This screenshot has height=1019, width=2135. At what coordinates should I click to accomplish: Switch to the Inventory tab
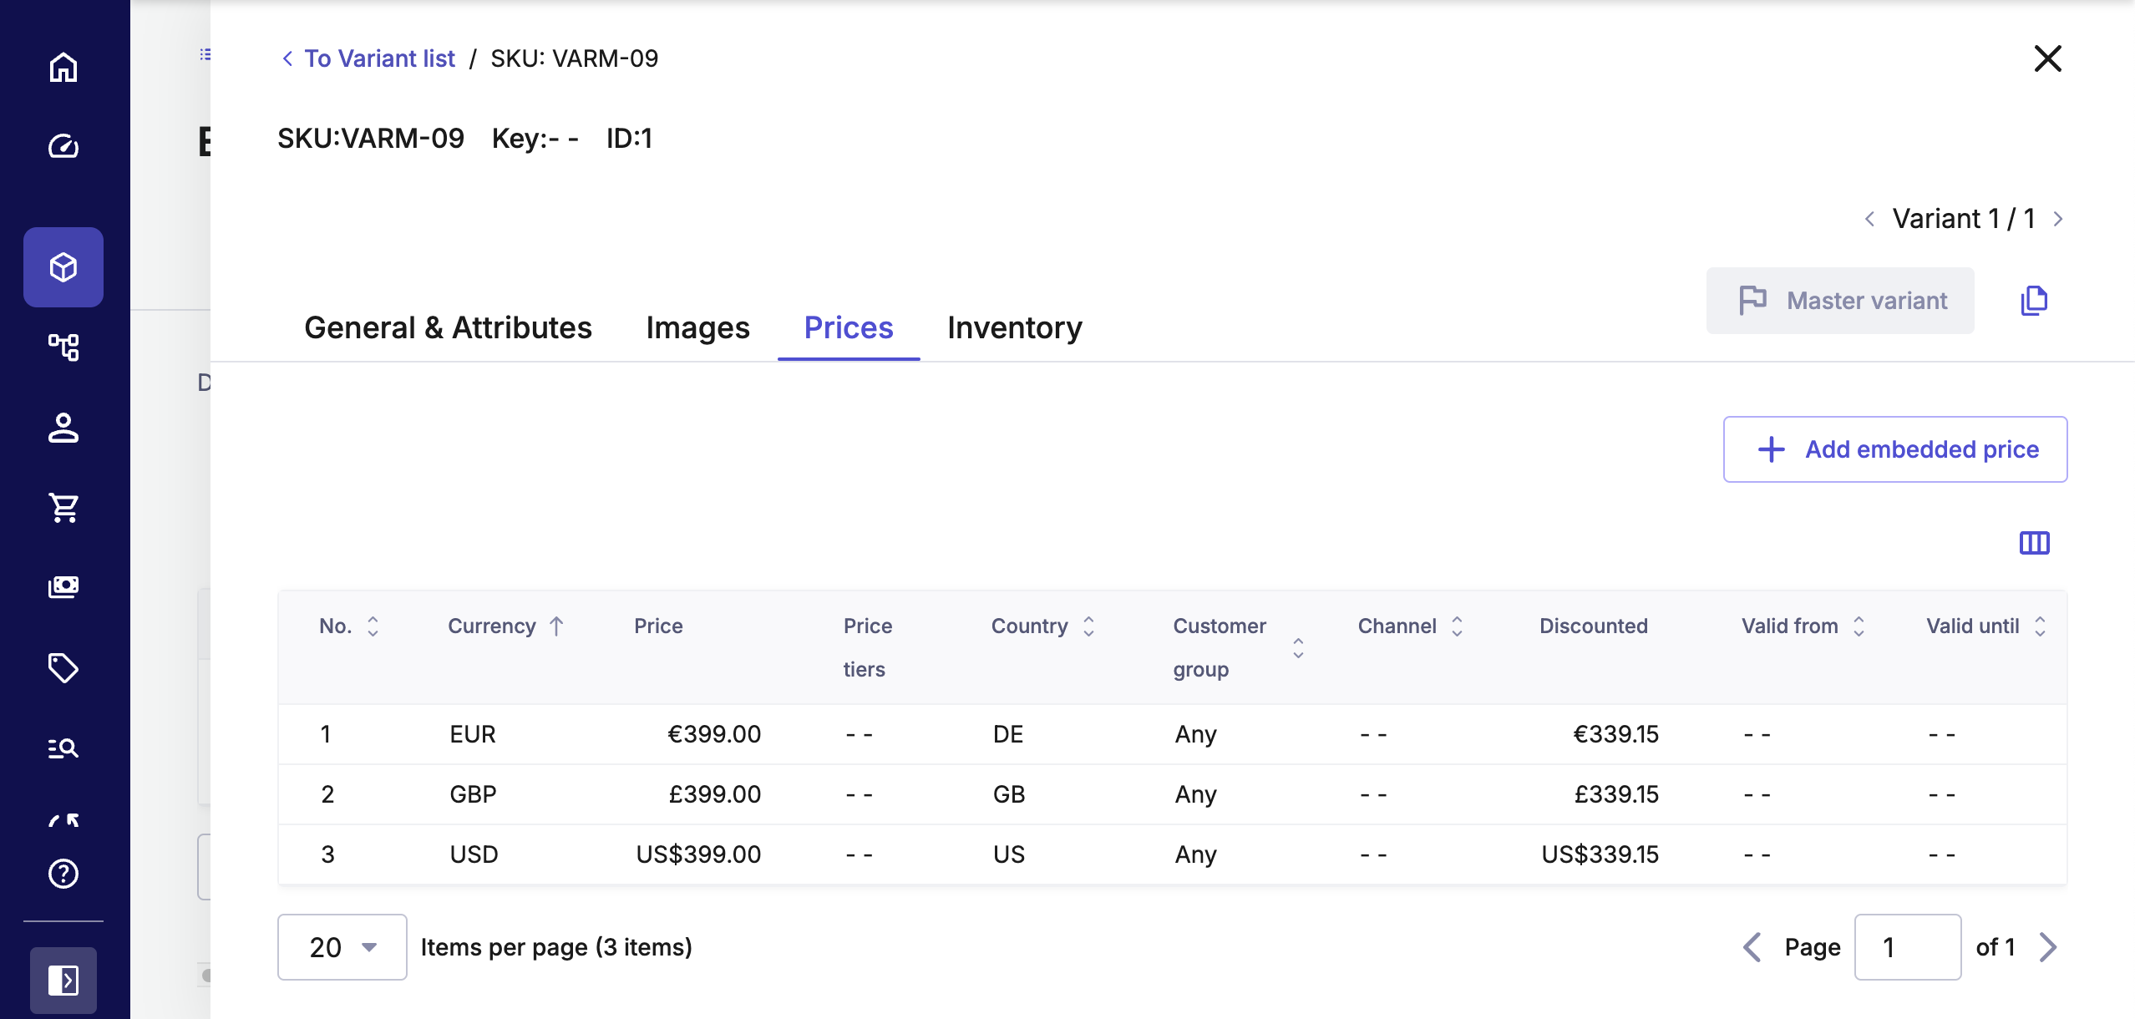point(1014,327)
